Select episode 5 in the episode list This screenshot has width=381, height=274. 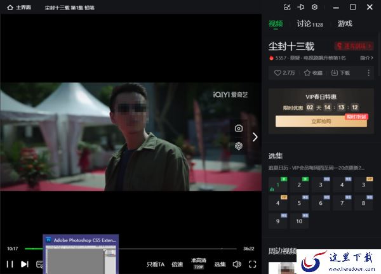pos(299,203)
